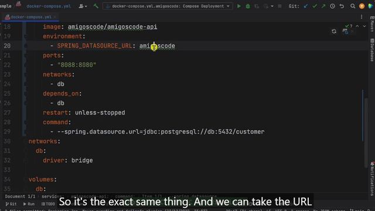Click line number 20 in gutter
The height and width of the screenshot is (211, 375).
tap(7, 46)
